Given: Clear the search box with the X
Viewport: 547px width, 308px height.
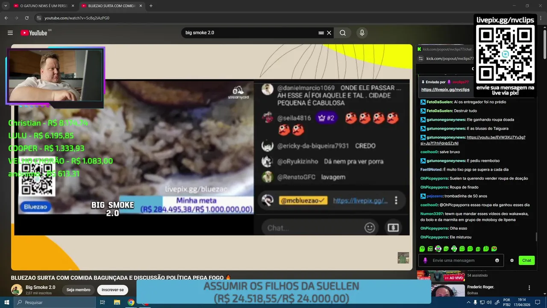Looking at the screenshot, I should (x=329, y=33).
